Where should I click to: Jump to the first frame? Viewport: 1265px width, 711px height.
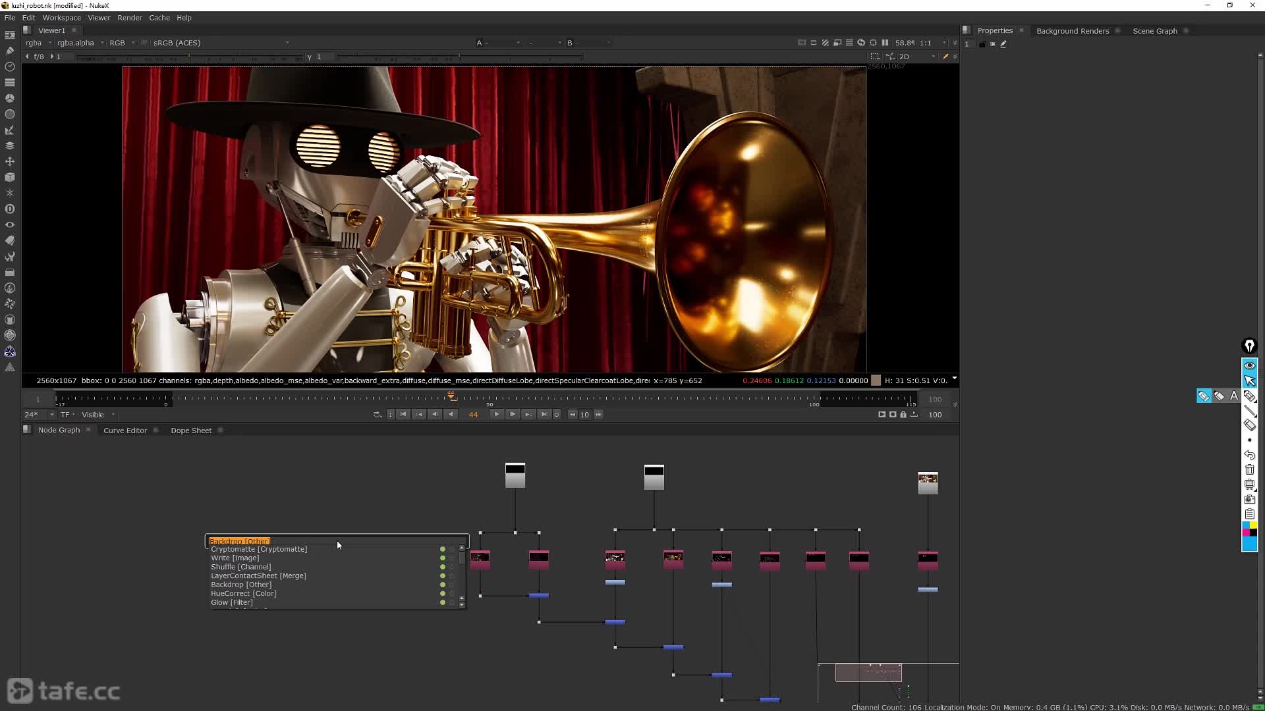403,415
